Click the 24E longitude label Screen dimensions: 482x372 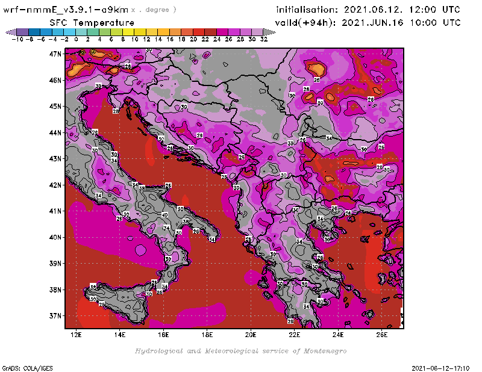pyautogui.click(x=338, y=335)
